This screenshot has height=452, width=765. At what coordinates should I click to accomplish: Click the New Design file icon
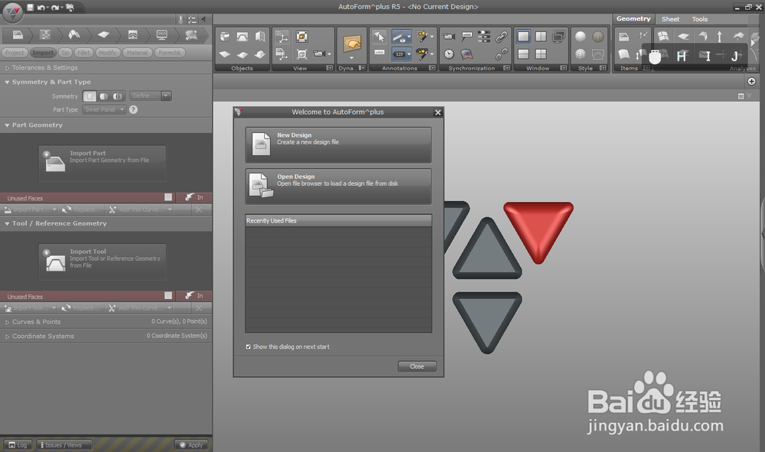(x=261, y=144)
